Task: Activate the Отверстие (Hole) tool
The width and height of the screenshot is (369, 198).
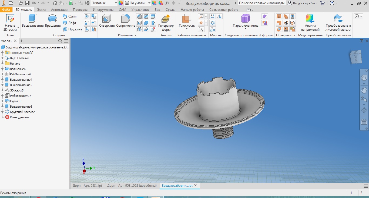Action: [107, 21]
